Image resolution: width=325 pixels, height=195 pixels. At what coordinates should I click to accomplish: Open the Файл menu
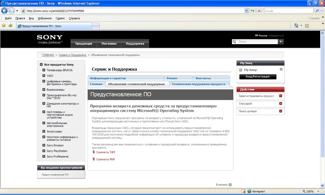click(8, 18)
